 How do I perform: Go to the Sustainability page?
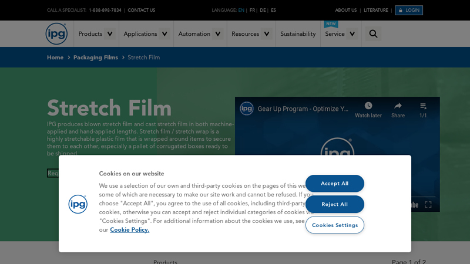pyautogui.click(x=298, y=34)
